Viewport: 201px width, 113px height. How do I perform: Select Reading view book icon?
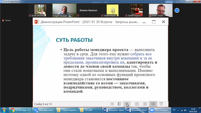(153, 104)
